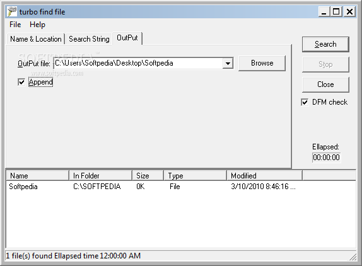Click the Stop button
This screenshot has height=266, width=362.
click(x=325, y=64)
